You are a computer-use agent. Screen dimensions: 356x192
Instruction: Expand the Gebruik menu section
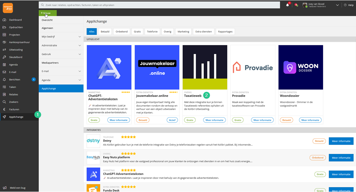(79, 54)
